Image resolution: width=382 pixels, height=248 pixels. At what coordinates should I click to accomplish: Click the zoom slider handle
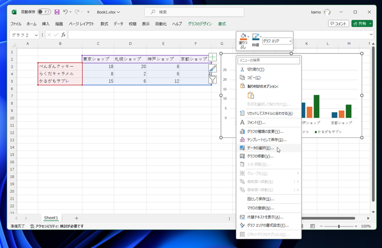(339, 226)
